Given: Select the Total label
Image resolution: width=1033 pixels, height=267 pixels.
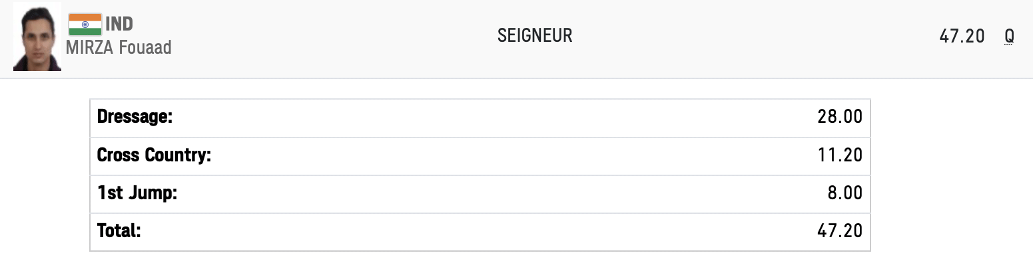Looking at the screenshot, I should 119,231.
